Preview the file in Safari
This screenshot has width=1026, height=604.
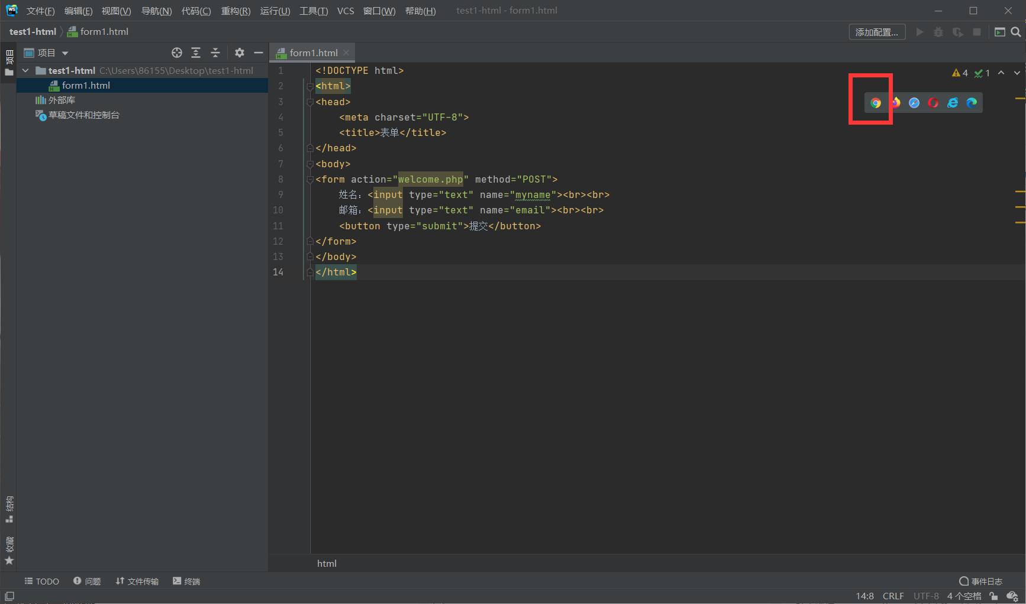914,102
